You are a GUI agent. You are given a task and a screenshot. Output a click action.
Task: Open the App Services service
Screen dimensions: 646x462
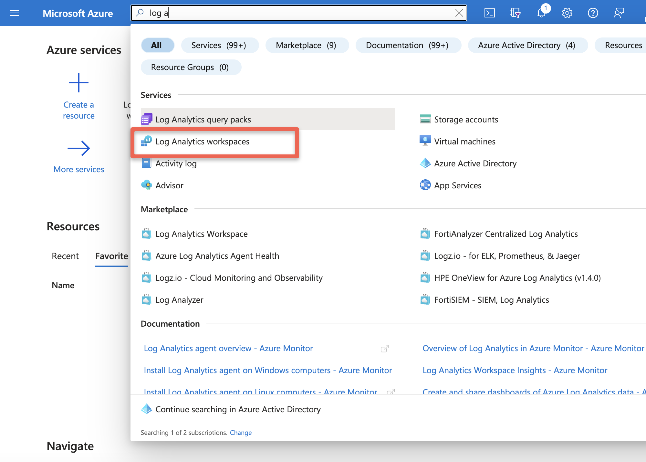458,185
